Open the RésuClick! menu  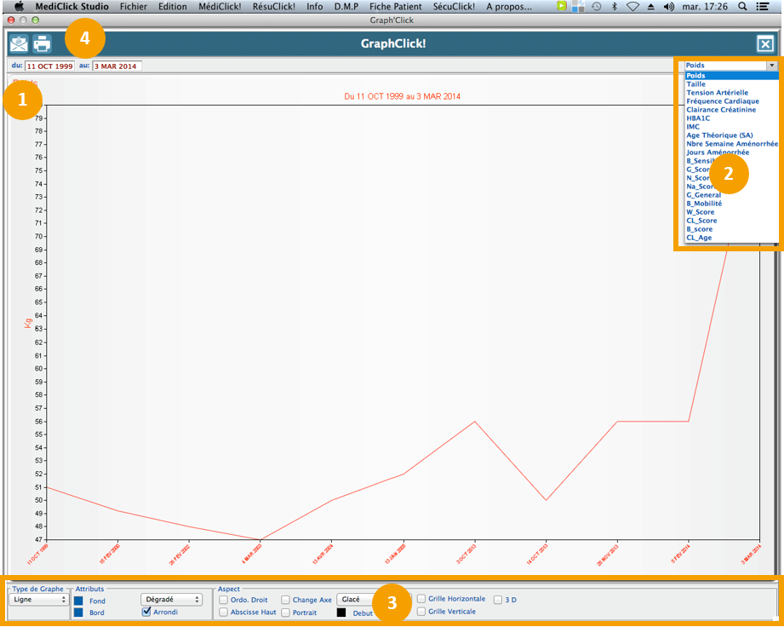tap(273, 6)
